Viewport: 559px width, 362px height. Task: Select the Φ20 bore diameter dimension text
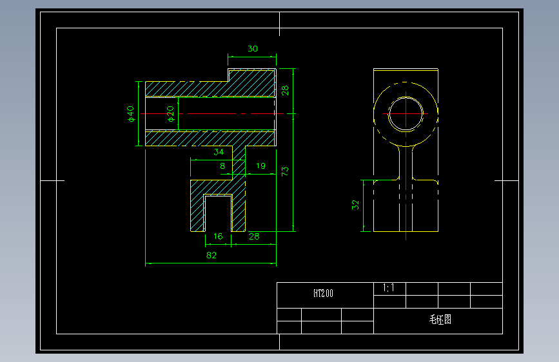coord(170,113)
